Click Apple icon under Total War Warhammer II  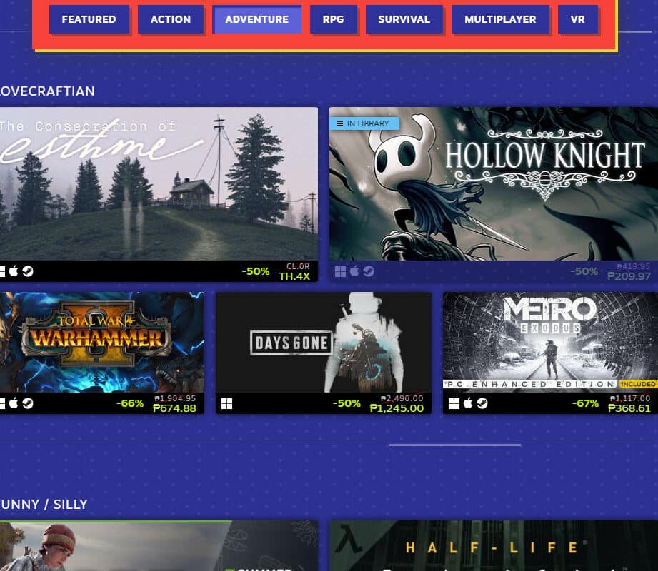click(x=14, y=403)
